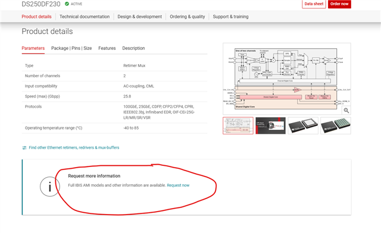Switch to the Features tab
381x233 pixels.
[x=107, y=48]
